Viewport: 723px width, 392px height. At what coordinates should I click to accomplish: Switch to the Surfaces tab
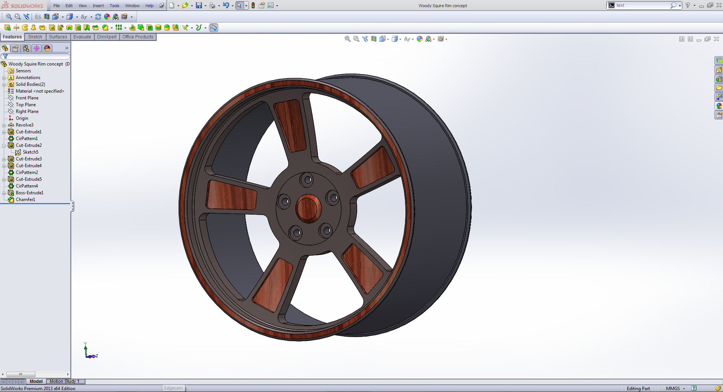click(58, 37)
